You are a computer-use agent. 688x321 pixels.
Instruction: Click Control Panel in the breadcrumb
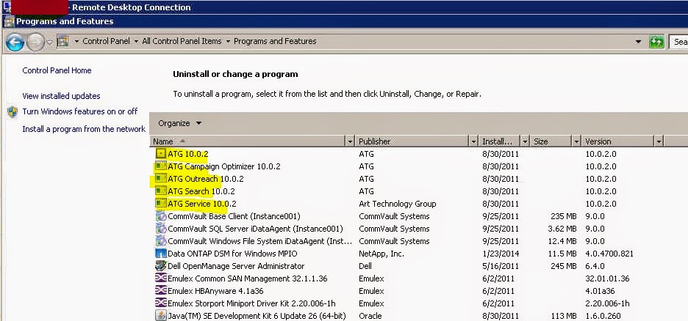point(106,41)
